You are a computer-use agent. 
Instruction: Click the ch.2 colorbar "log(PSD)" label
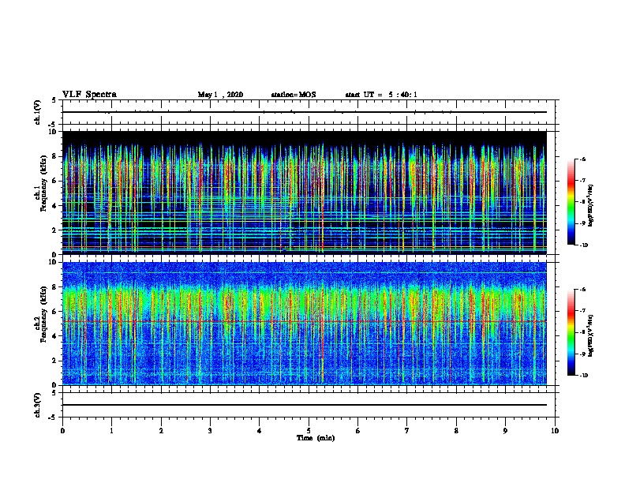coord(590,335)
